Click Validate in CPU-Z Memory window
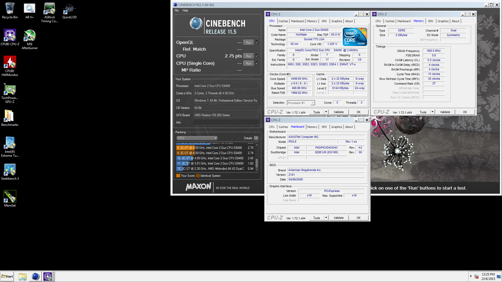The height and width of the screenshot is (282, 502). (x=445, y=112)
